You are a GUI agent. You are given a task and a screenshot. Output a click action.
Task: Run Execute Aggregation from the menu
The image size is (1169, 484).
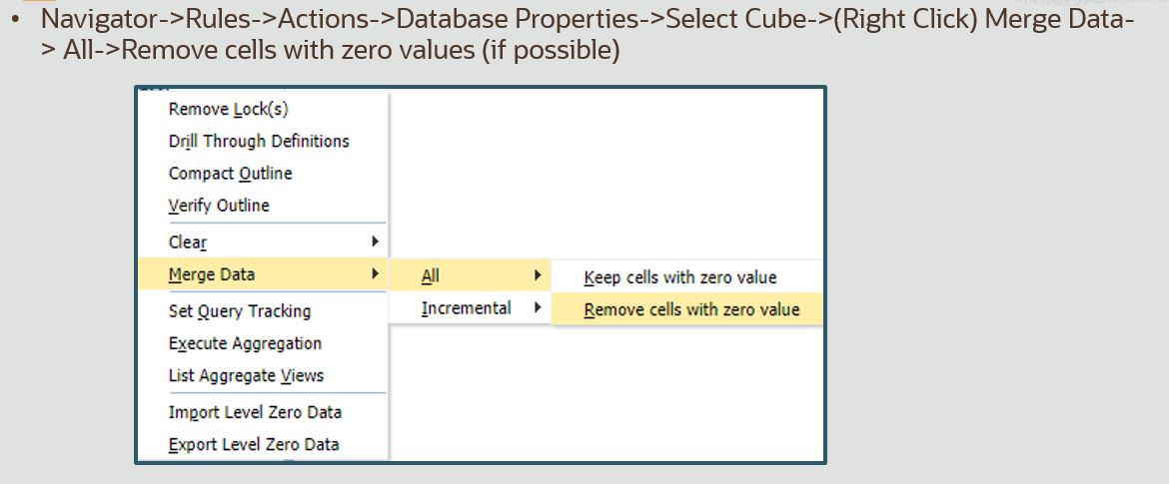tap(245, 343)
